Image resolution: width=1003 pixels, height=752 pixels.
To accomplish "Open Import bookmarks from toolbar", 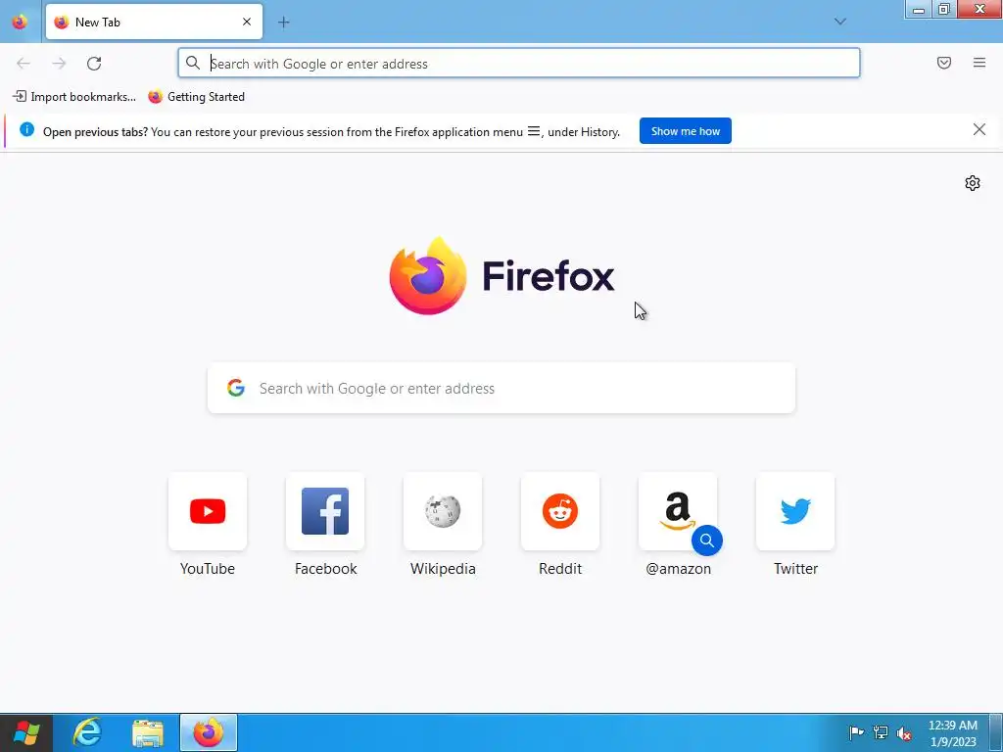I will click(x=74, y=97).
